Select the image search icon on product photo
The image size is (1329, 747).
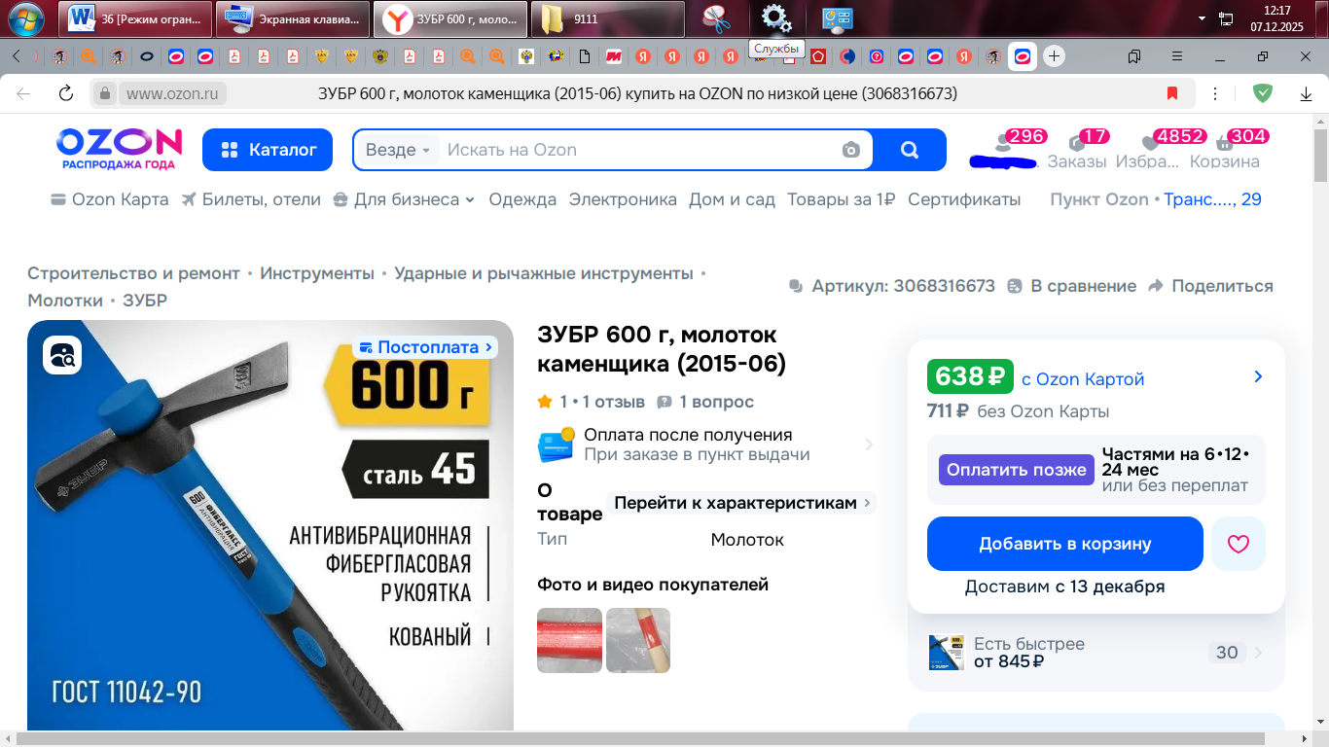point(60,353)
